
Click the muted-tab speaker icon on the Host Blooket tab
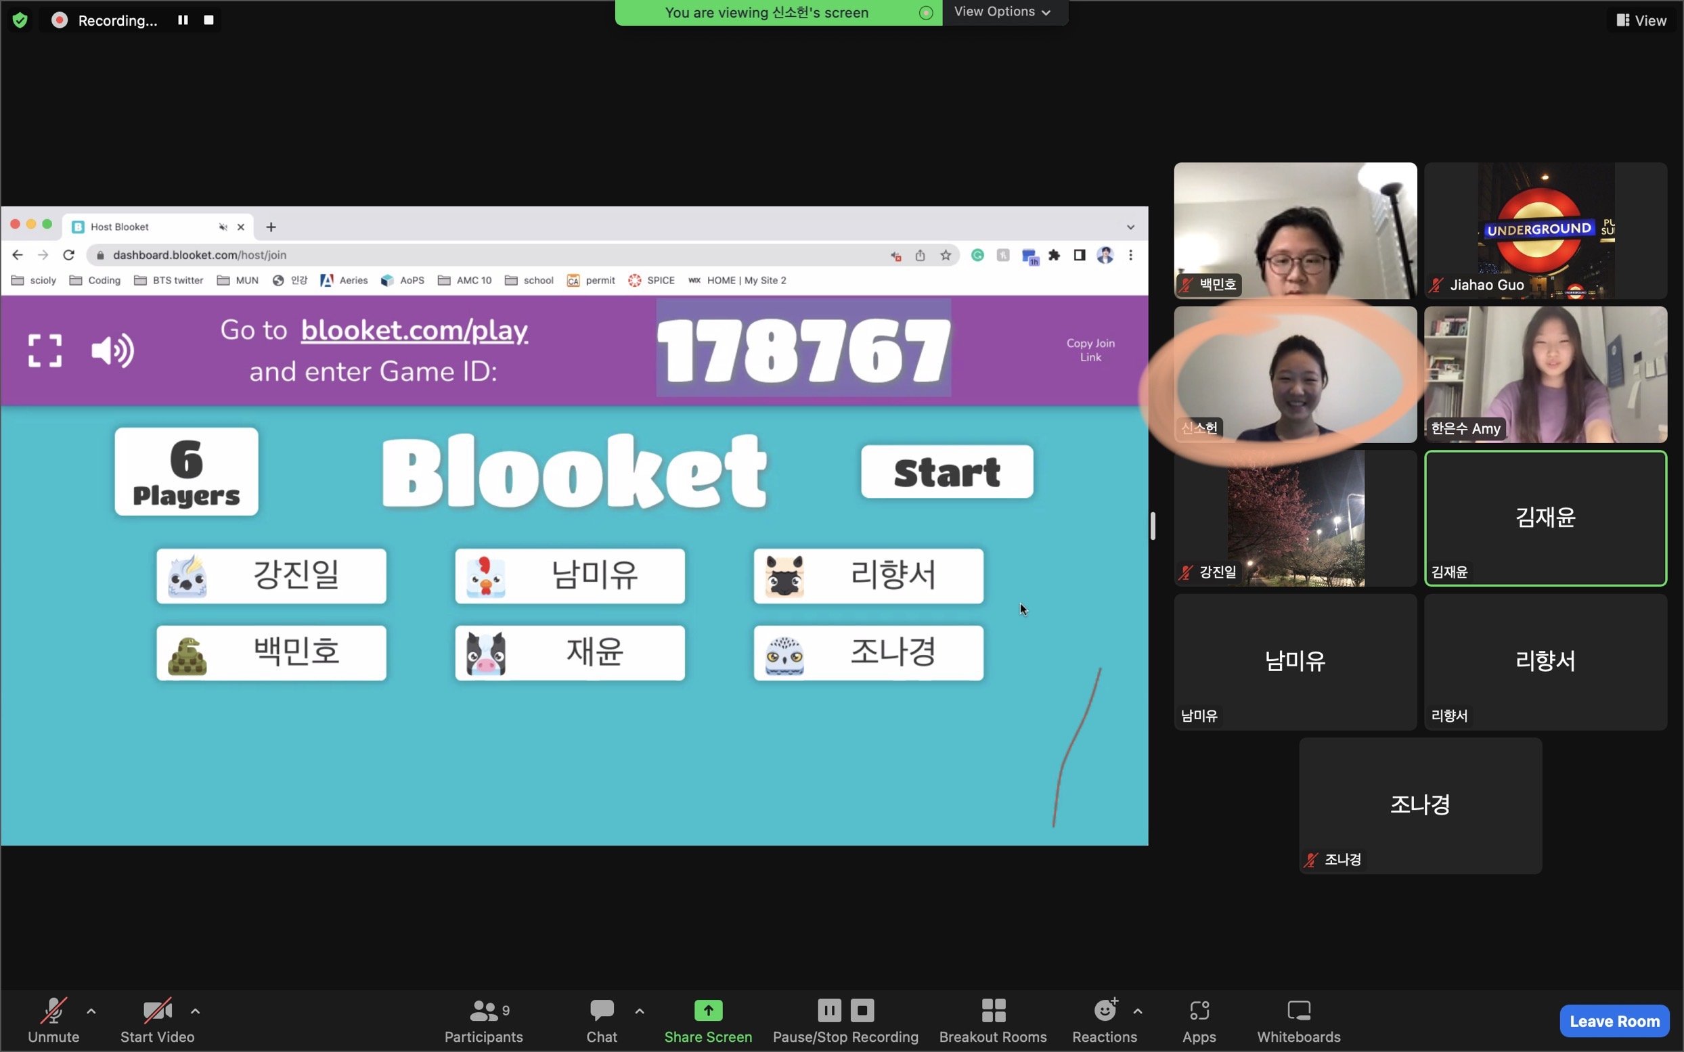[223, 227]
